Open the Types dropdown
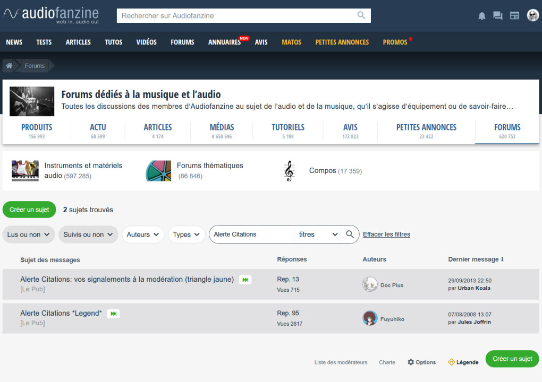This screenshot has width=542, height=382. pyautogui.click(x=187, y=235)
